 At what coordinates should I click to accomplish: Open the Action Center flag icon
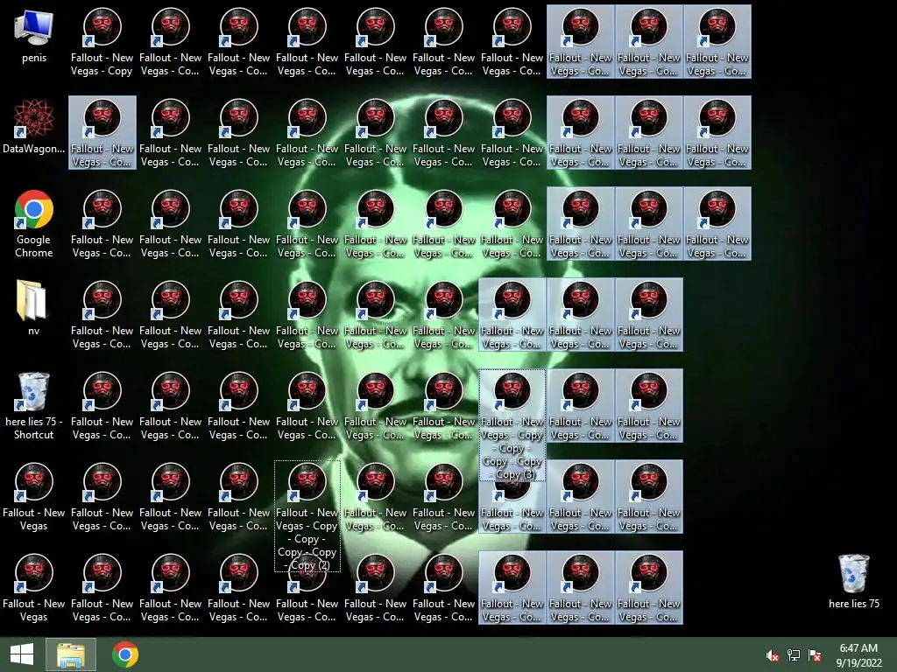tap(815, 655)
